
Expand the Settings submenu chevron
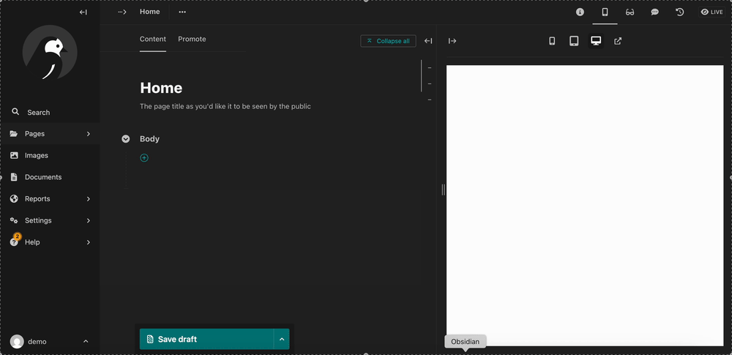tap(89, 220)
